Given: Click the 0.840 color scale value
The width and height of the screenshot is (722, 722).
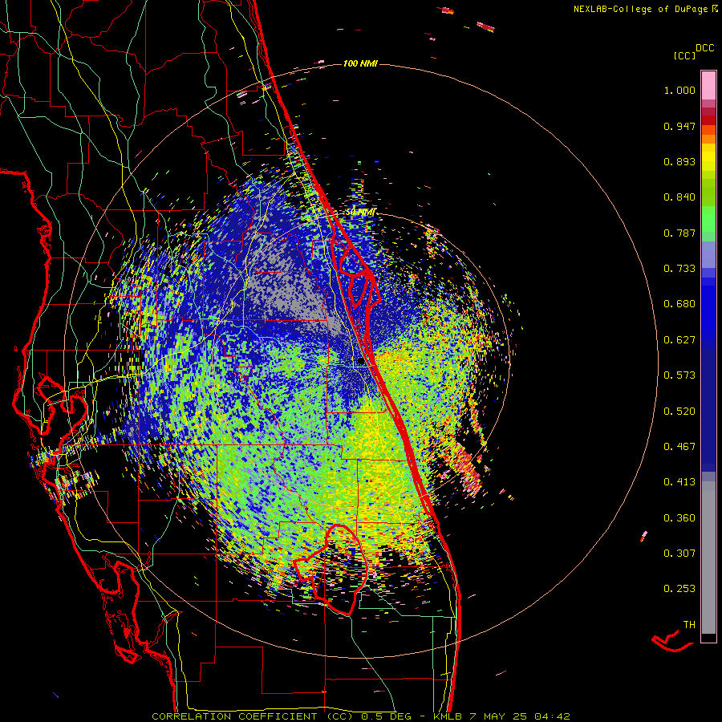Looking at the screenshot, I should pyautogui.click(x=679, y=197).
